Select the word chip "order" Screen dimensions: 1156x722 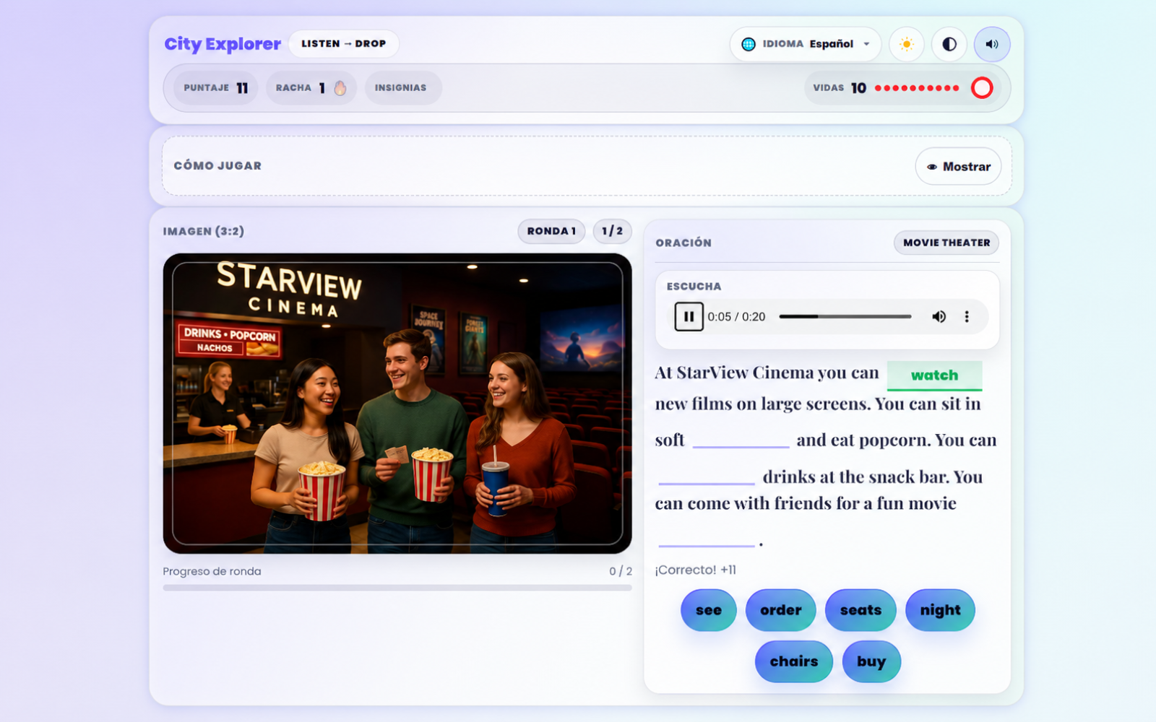(x=781, y=610)
